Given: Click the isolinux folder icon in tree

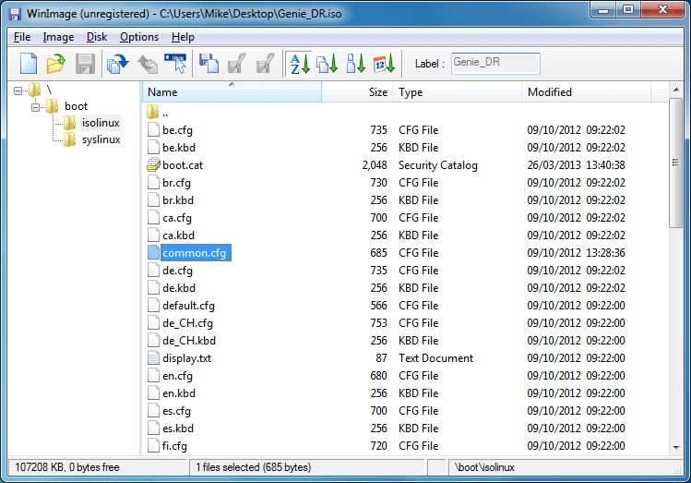Looking at the screenshot, I should (70, 123).
